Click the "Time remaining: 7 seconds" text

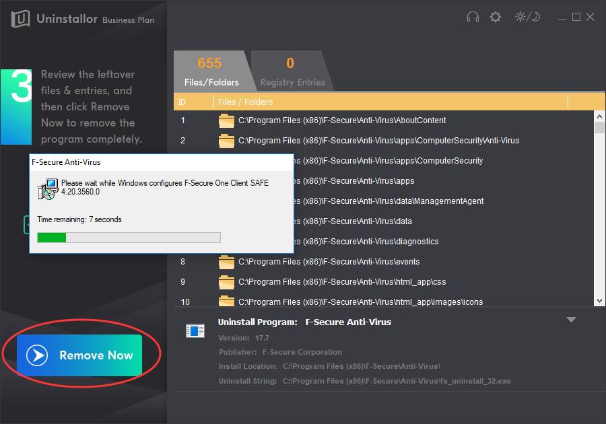[79, 219]
